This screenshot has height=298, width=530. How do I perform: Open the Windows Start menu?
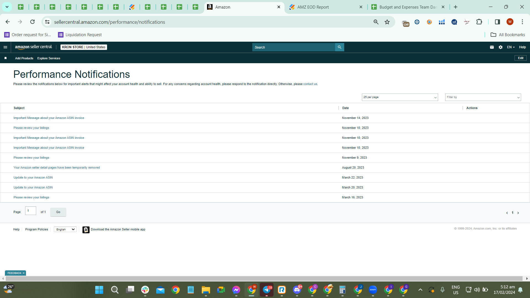pos(99,290)
